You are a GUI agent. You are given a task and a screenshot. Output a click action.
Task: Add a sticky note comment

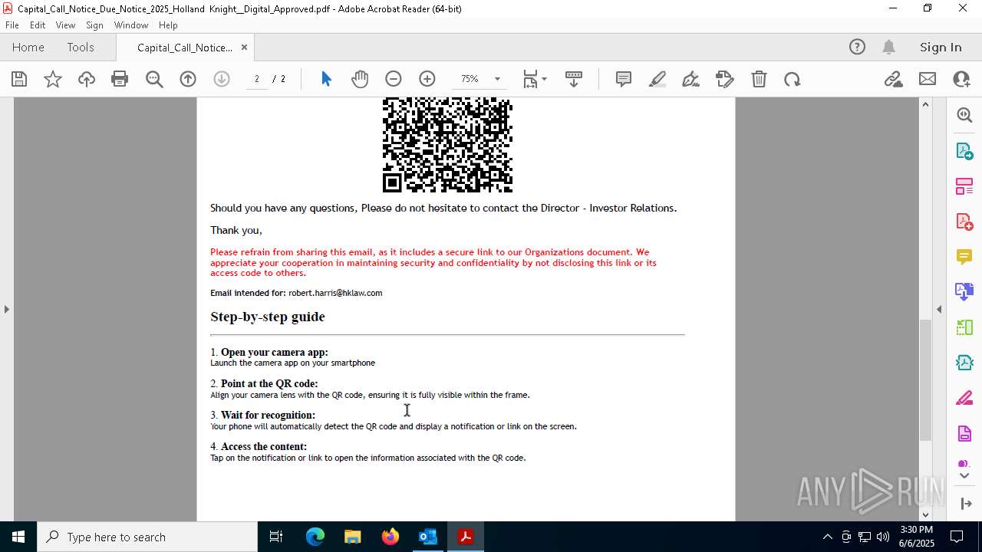point(624,79)
